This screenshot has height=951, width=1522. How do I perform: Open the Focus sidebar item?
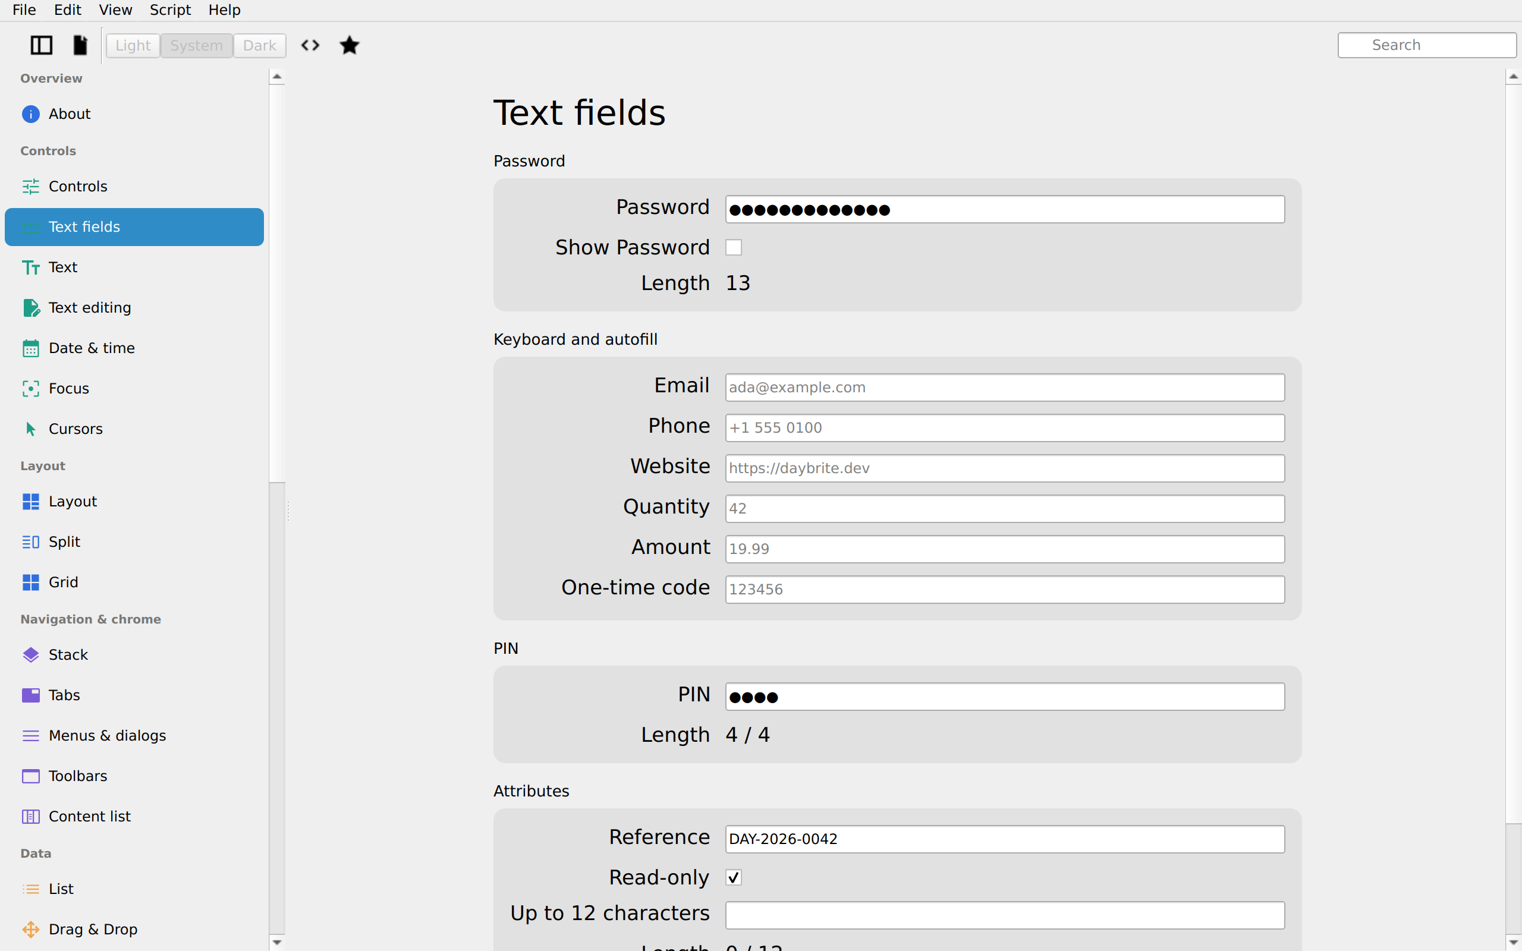pyautogui.click(x=134, y=388)
